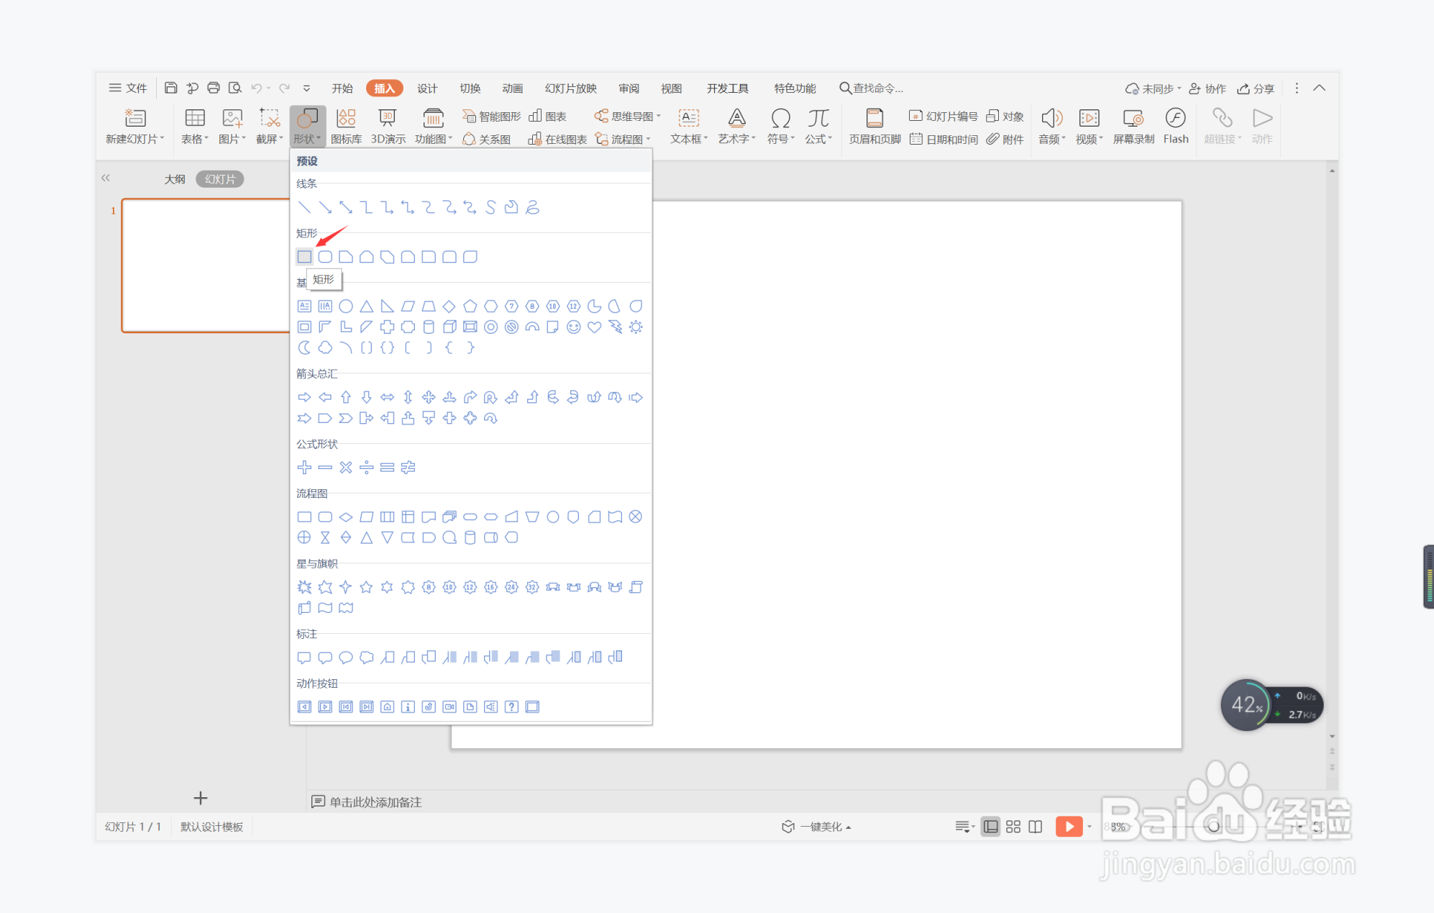Toggle reading view in status bar
Screen dimensions: 1434x913
click(1035, 827)
